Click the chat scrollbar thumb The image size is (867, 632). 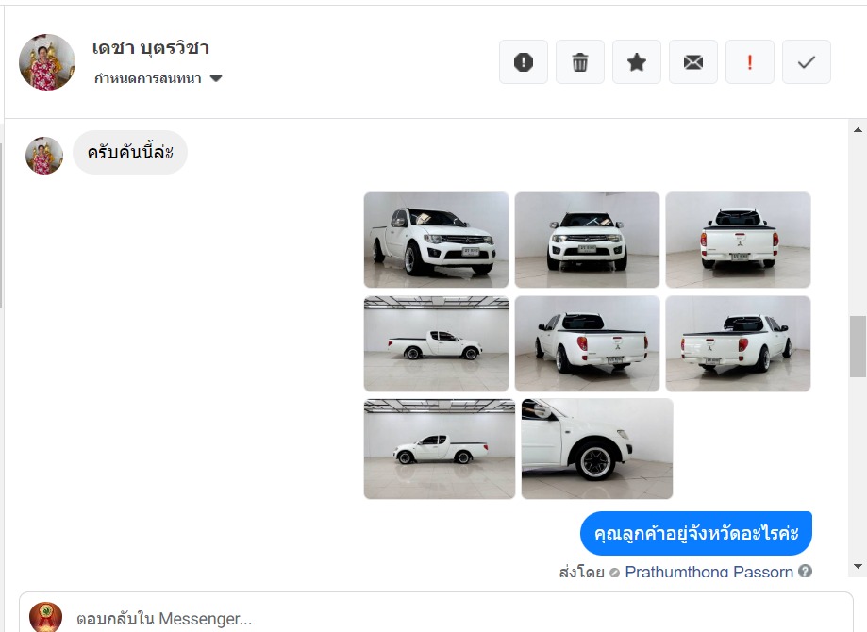(858, 347)
